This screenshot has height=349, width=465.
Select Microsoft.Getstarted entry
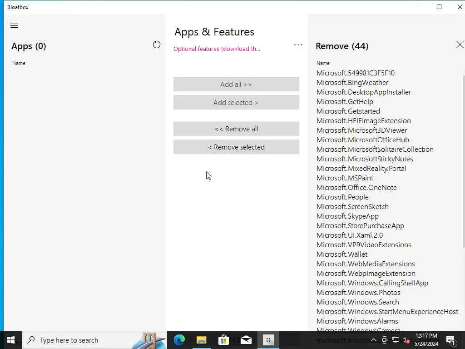coord(348,111)
